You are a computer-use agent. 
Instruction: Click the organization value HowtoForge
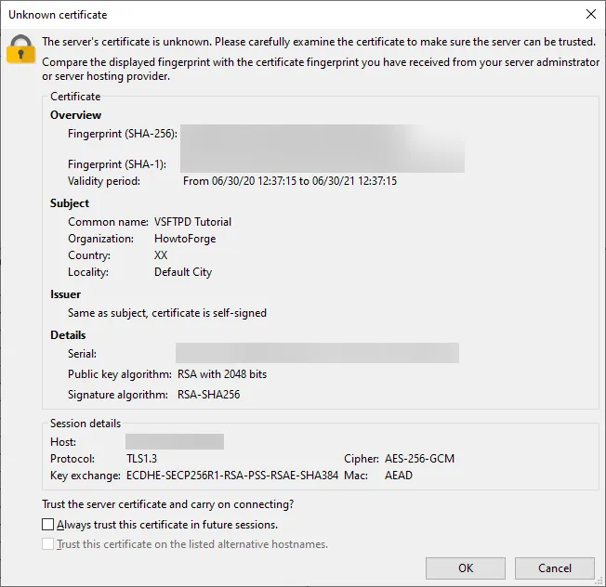pos(185,239)
